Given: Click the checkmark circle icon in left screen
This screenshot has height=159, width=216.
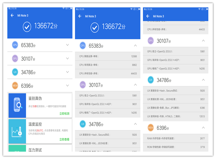Looking at the screenshot, I should [x=27, y=27].
